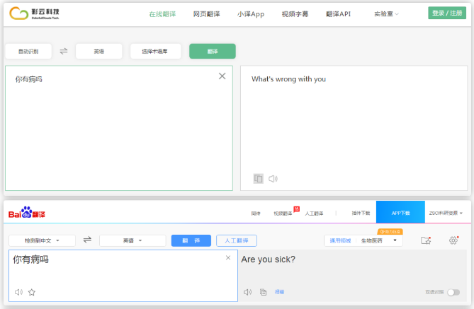
Task: Copy the "Are you sick?" result
Action: pyautogui.click(x=263, y=292)
